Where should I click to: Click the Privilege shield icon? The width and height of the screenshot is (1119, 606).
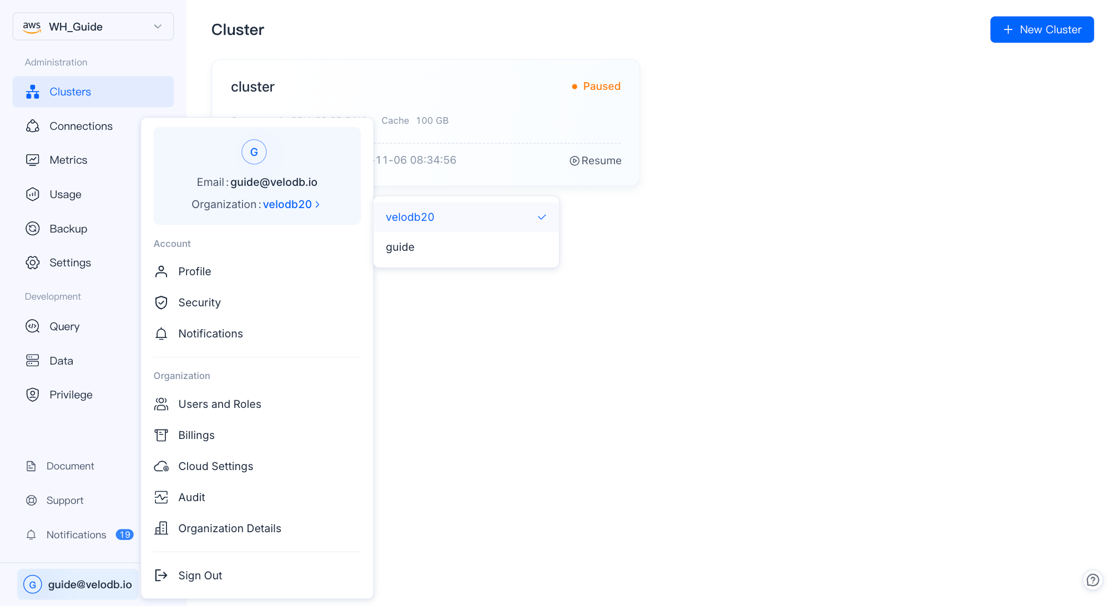tap(33, 395)
